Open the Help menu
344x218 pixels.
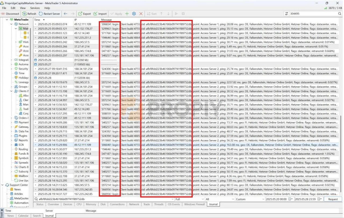pyautogui.click(x=47, y=8)
